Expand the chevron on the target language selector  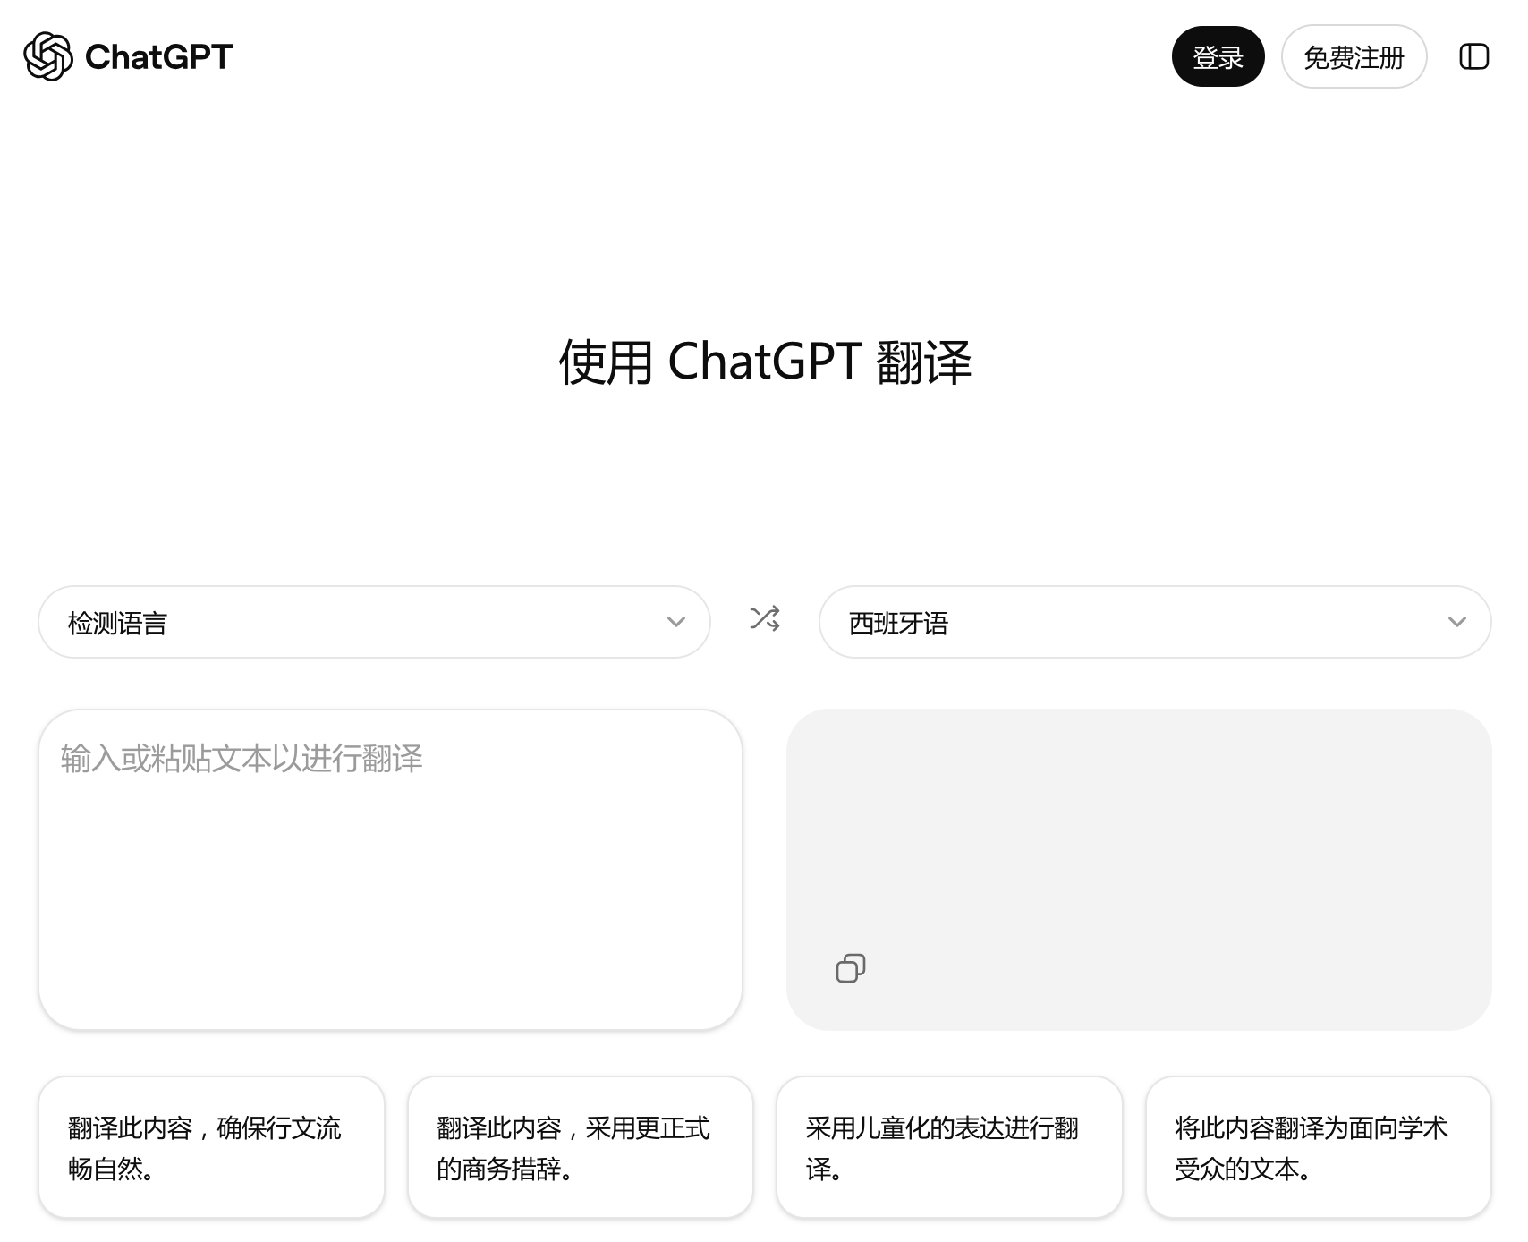pos(1456,623)
